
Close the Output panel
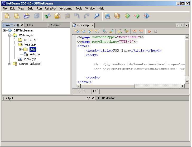coord(93,98)
